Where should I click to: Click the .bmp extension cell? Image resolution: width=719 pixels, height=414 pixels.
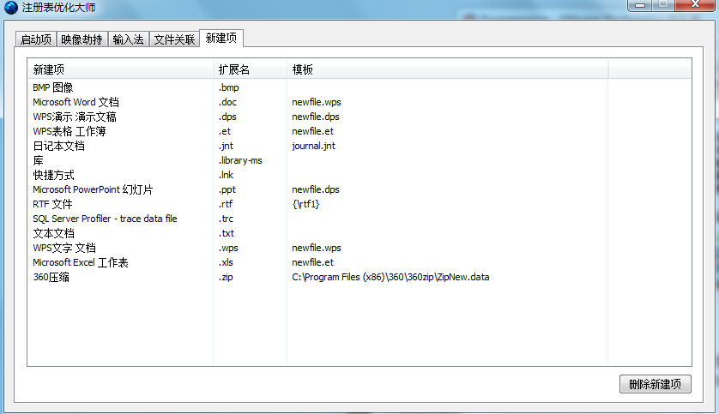tap(229, 87)
